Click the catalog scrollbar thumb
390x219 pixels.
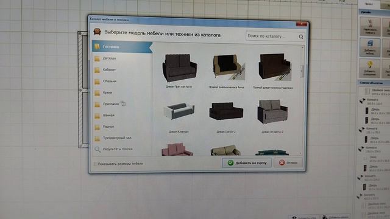coord(302,71)
